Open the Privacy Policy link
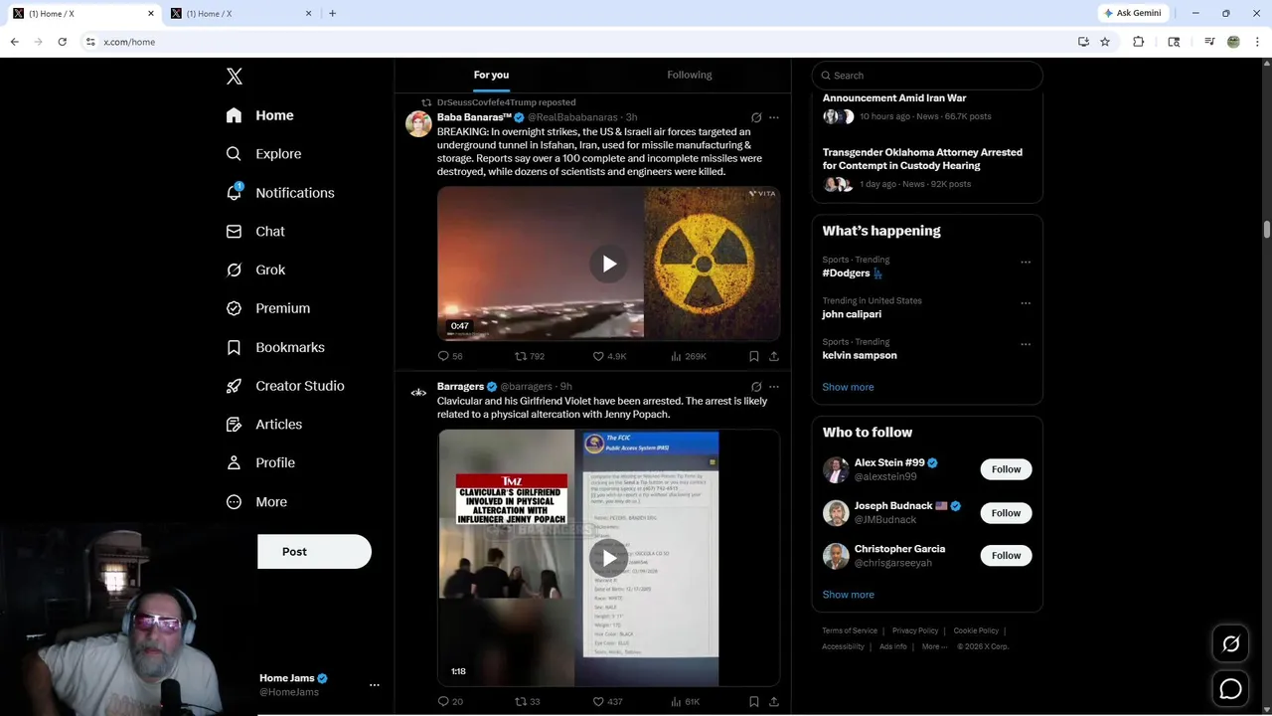Image resolution: width=1272 pixels, height=716 pixels. [915, 630]
